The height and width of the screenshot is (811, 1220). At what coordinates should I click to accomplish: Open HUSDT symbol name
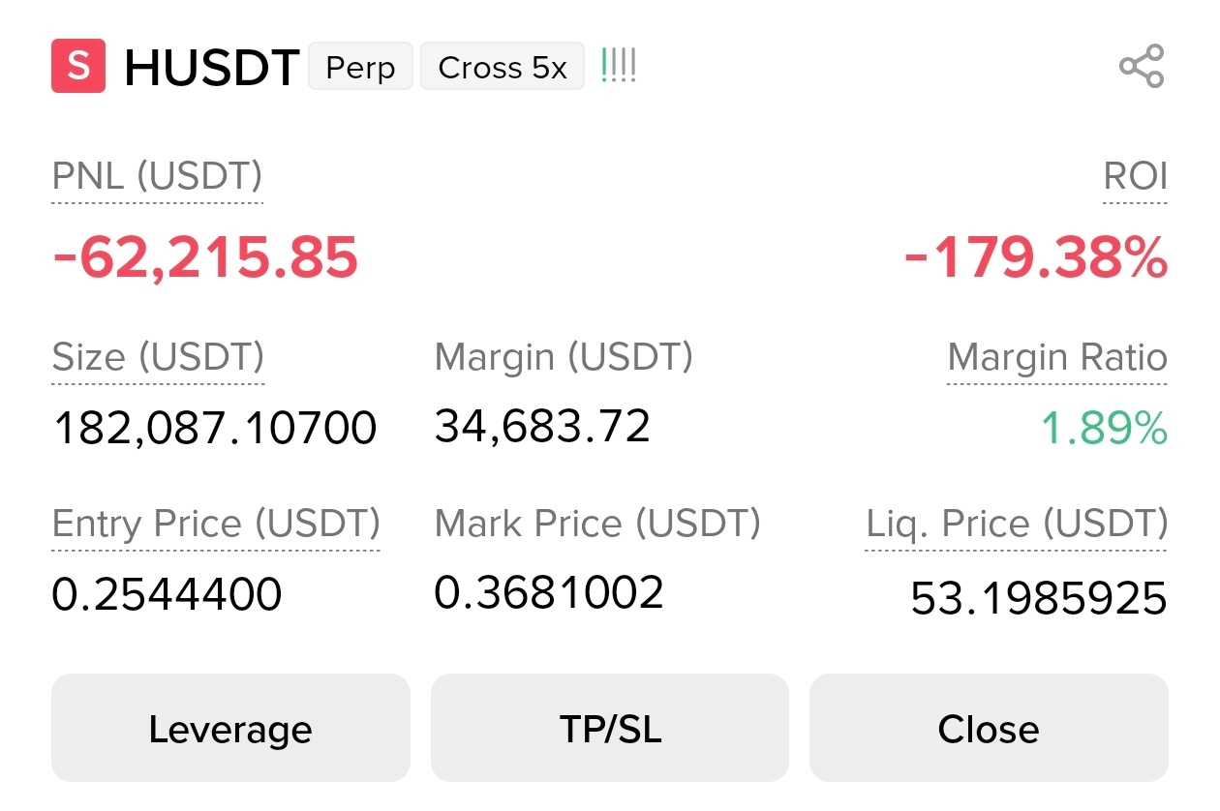click(211, 68)
